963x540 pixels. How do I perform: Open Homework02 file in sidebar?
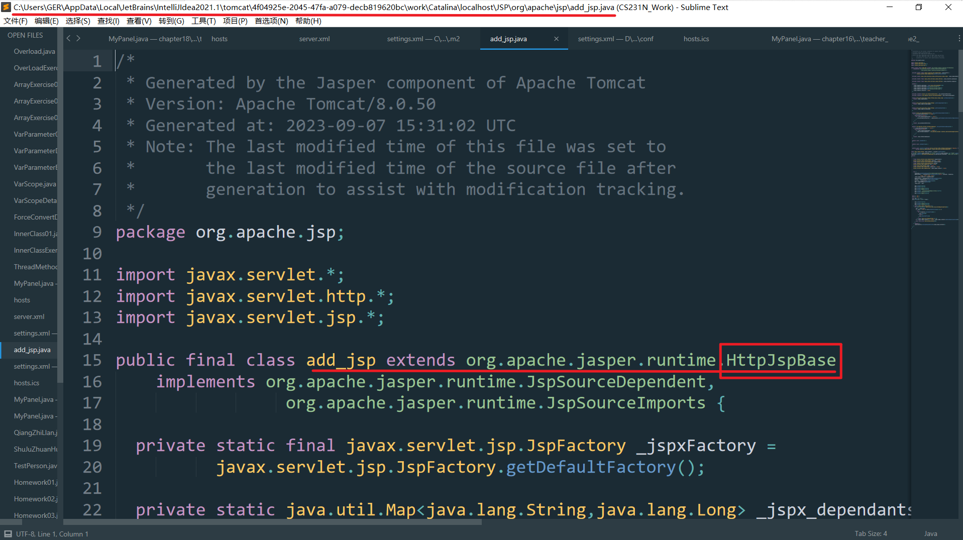tap(35, 499)
